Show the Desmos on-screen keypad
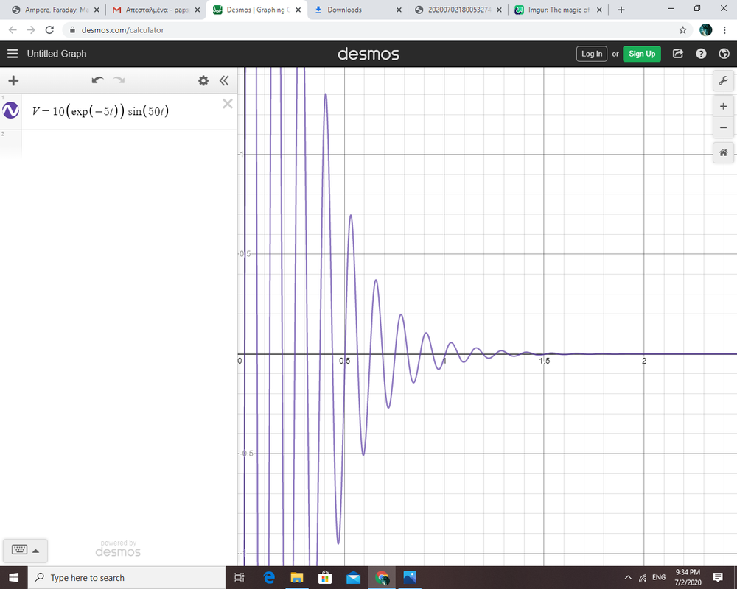 point(25,551)
